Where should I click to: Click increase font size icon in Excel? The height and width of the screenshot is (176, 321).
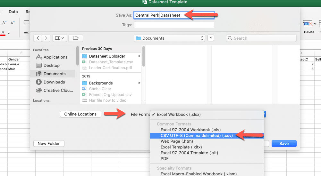(x=4, y=23)
